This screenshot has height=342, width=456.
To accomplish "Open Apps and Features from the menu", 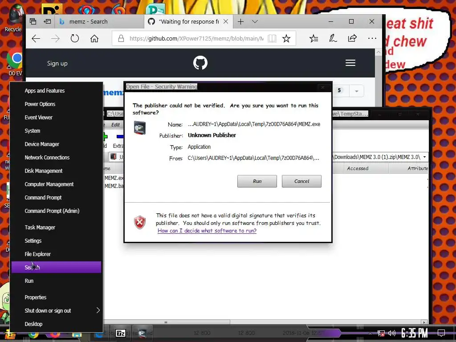I will click(x=45, y=91).
